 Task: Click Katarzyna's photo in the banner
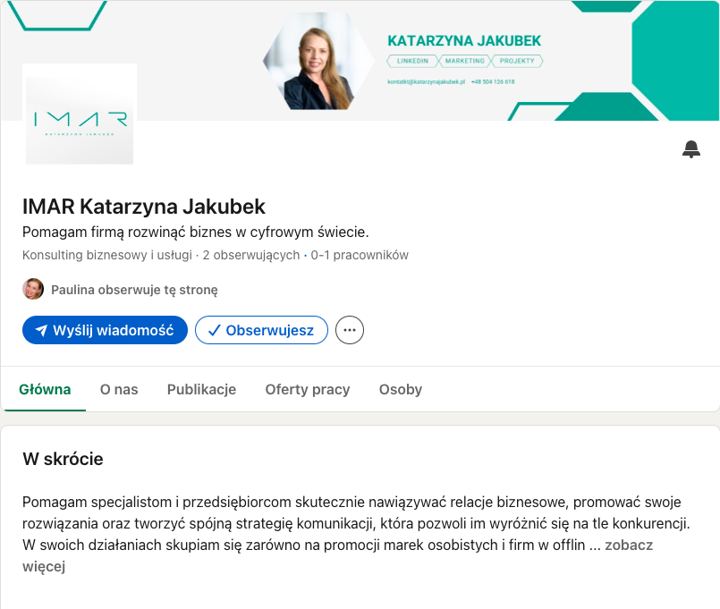point(318,60)
